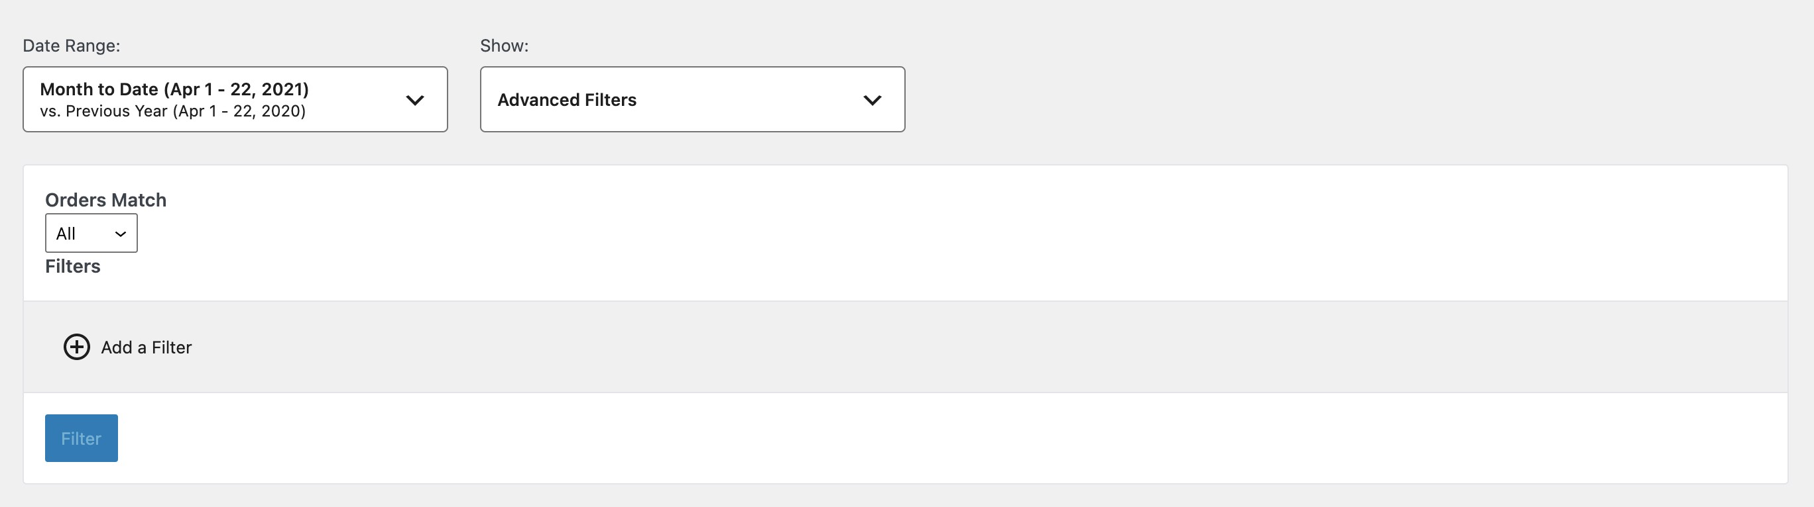Click the circled plus symbol in the filters row
The image size is (1814, 507).
(78, 347)
